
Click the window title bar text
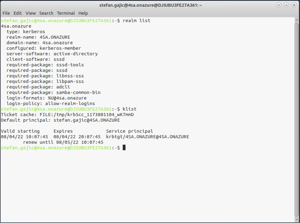pyautogui.click(x=150, y=5)
